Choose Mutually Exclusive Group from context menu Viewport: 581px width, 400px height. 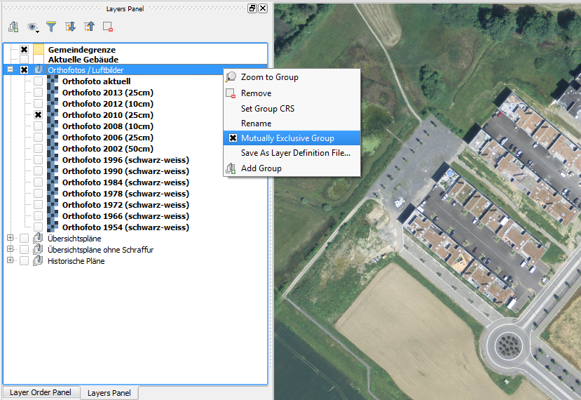click(x=287, y=138)
